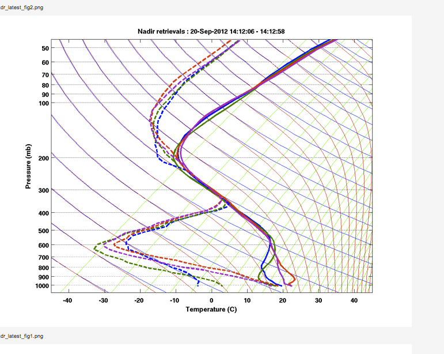The image size is (444, 354).
Task: Click the -20 temperature tick label
Action: (x=139, y=300)
